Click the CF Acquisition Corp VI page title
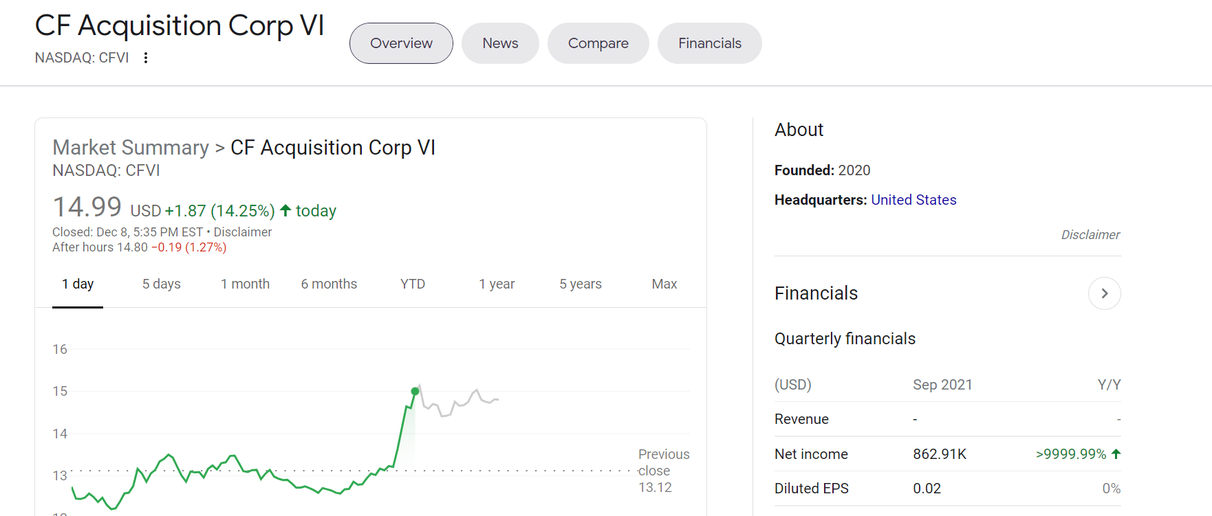The image size is (1212, 516). coord(180,25)
